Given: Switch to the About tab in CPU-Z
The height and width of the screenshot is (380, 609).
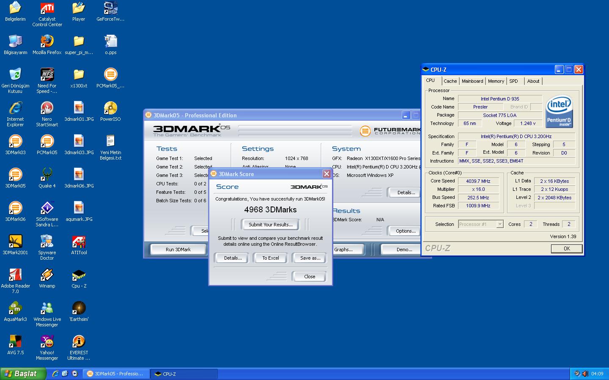Looking at the screenshot, I should 533,81.
